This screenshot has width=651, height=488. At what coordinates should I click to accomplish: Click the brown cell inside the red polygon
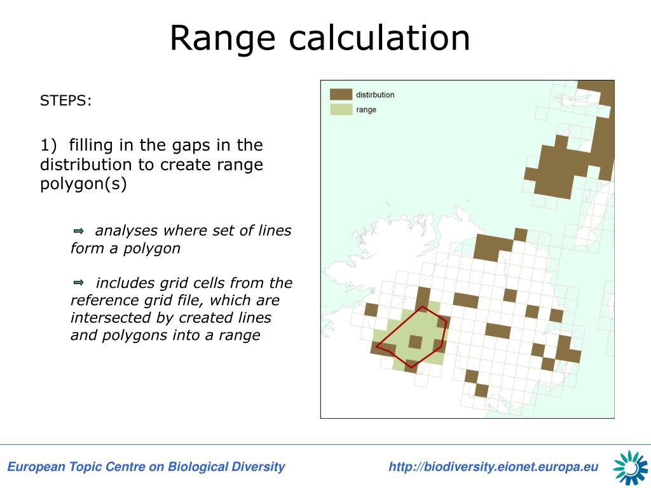(416, 342)
